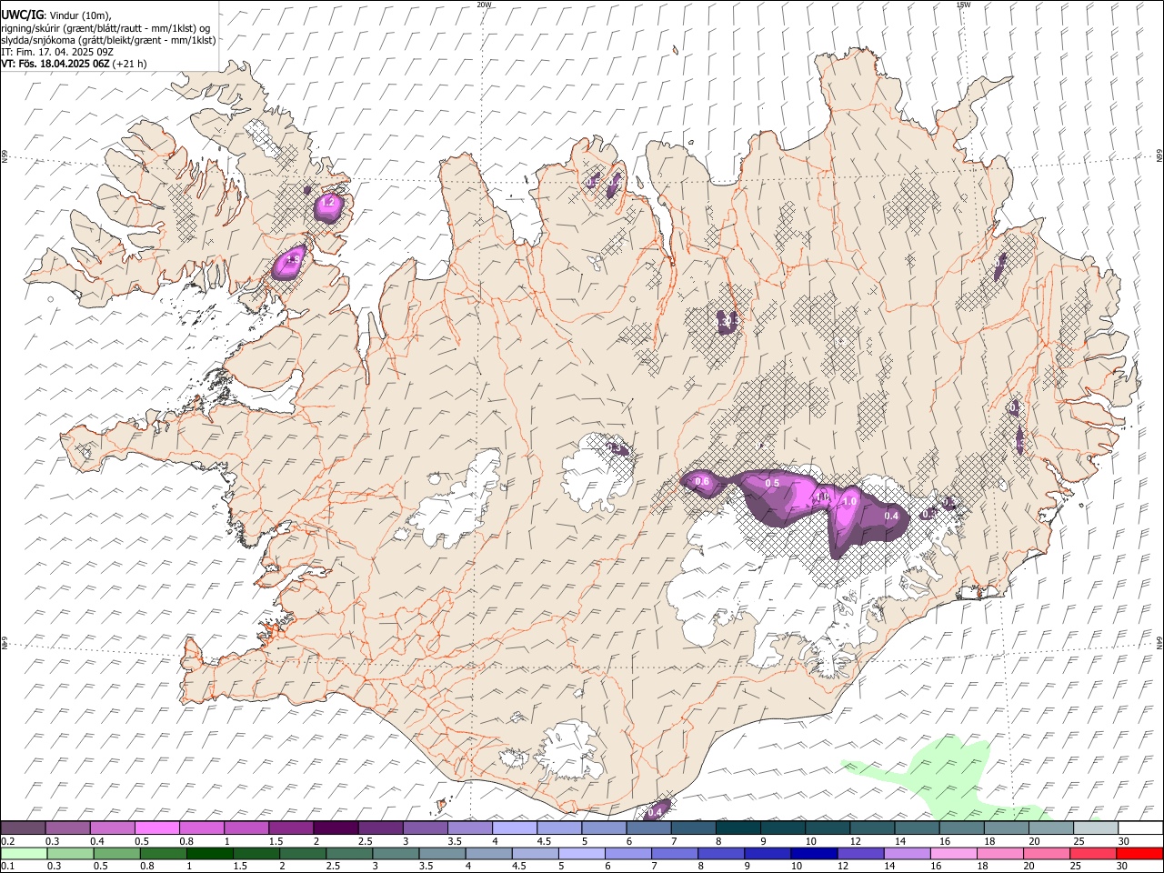Screen dimensions: 1164x873
Task: Pick the 0.2–0.3 swatch in purple legend row
Action: point(23,828)
